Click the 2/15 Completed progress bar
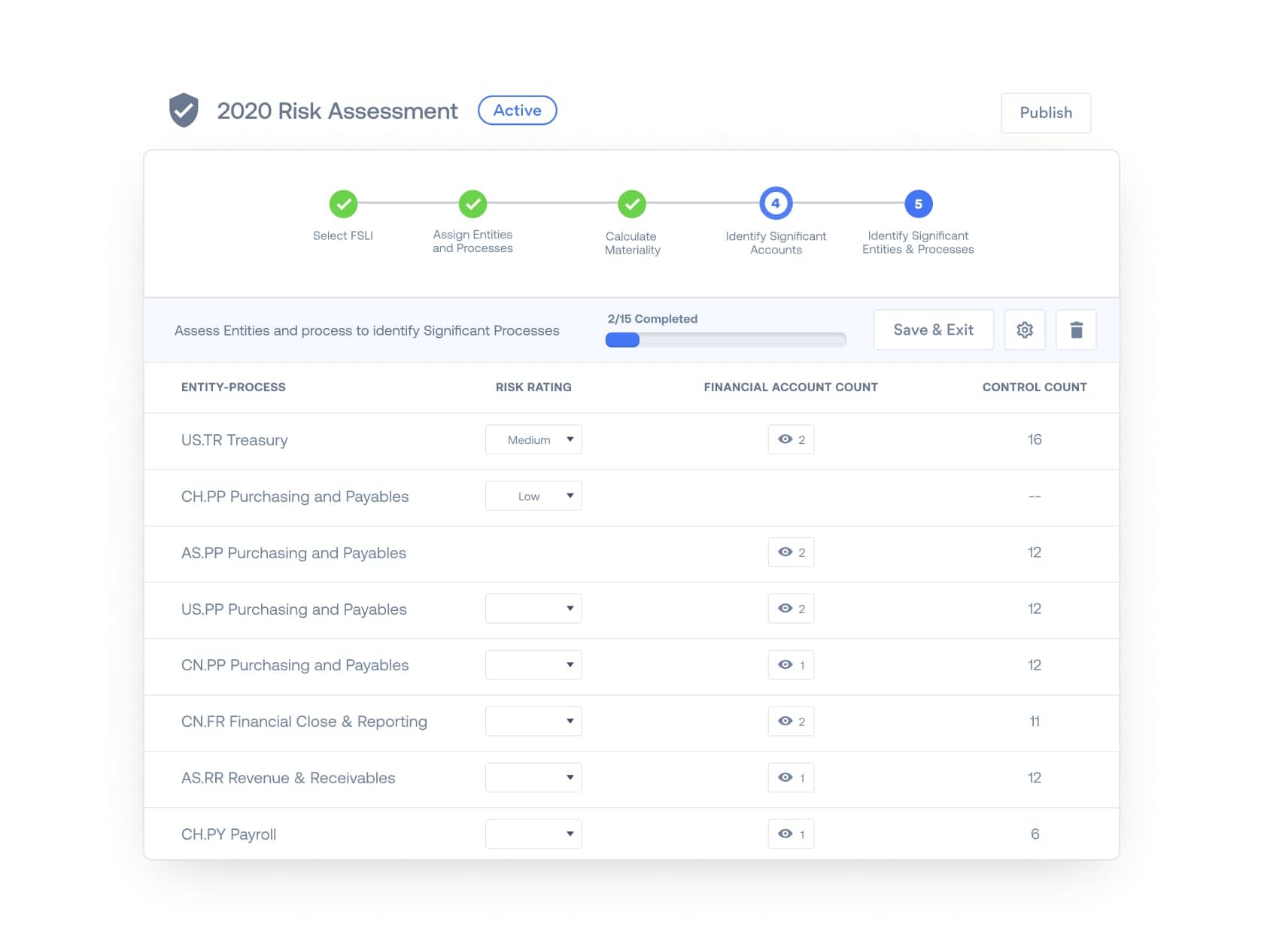The image size is (1264, 948). click(725, 340)
